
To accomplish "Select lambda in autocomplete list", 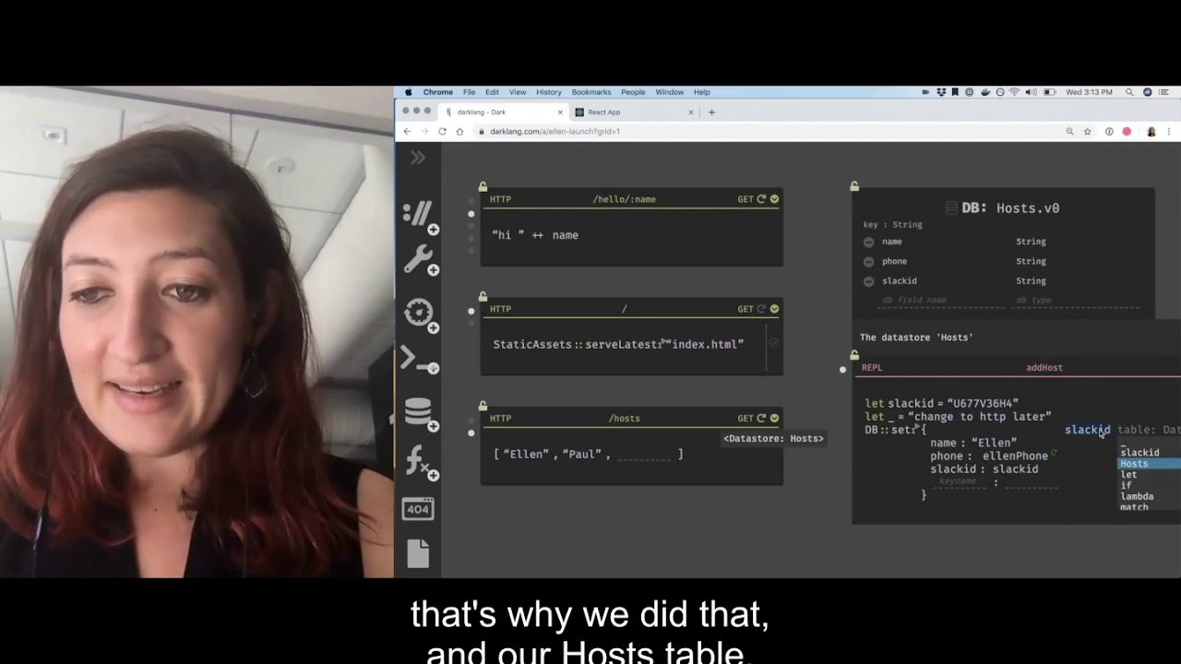I will tap(1150, 496).
